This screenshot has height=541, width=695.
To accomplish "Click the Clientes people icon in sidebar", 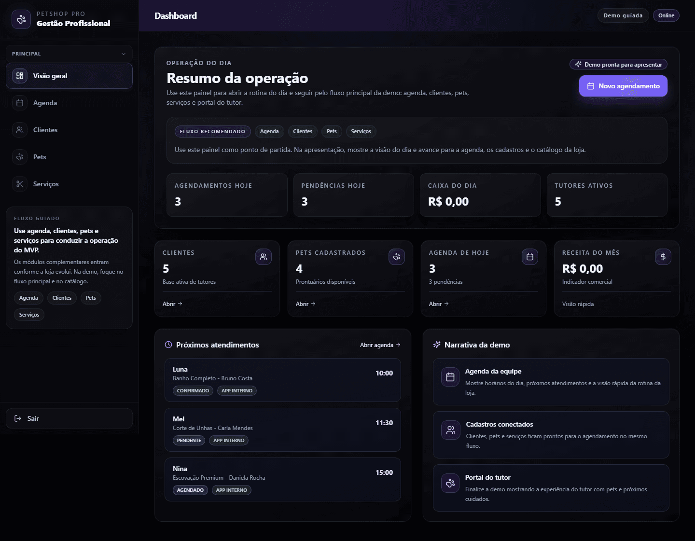I will click(x=20, y=130).
